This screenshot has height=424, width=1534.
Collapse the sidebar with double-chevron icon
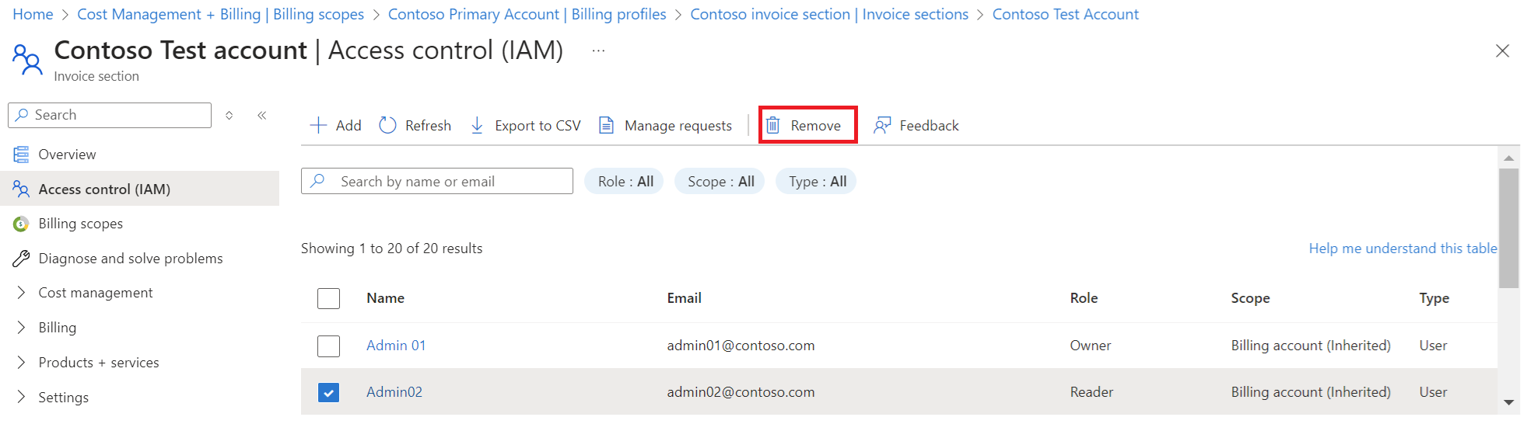tap(262, 116)
